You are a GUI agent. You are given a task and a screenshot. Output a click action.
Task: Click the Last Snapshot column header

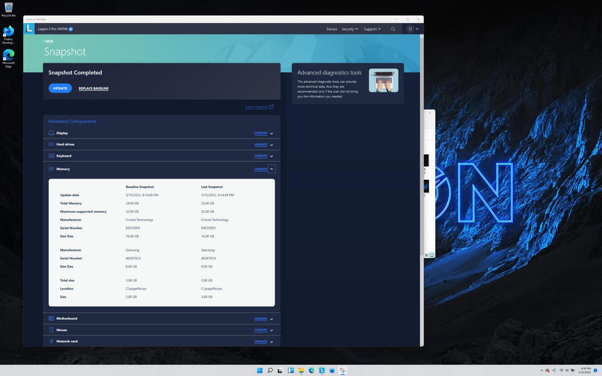click(212, 187)
